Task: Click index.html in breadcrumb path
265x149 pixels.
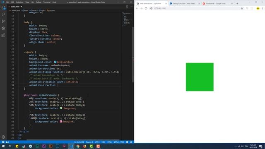Action: (x=16, y=10)
